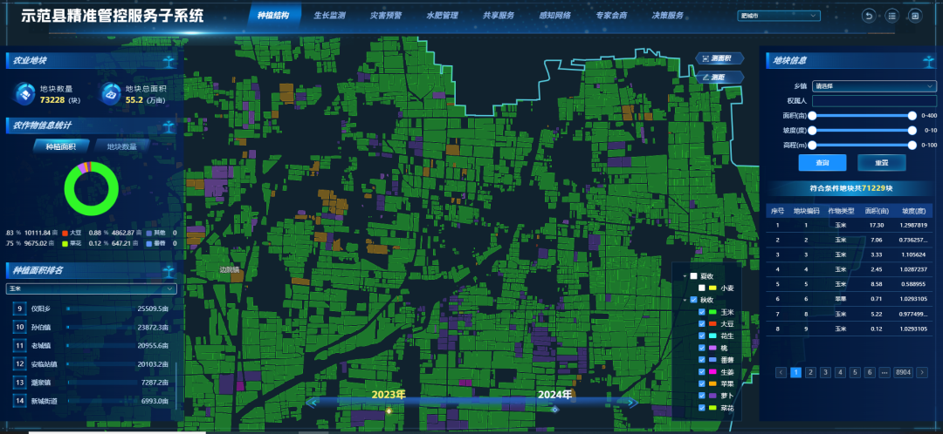The image size is (943, 434).
Task: Activate the 测面积 area measuring tool
Action: point(719,58)
